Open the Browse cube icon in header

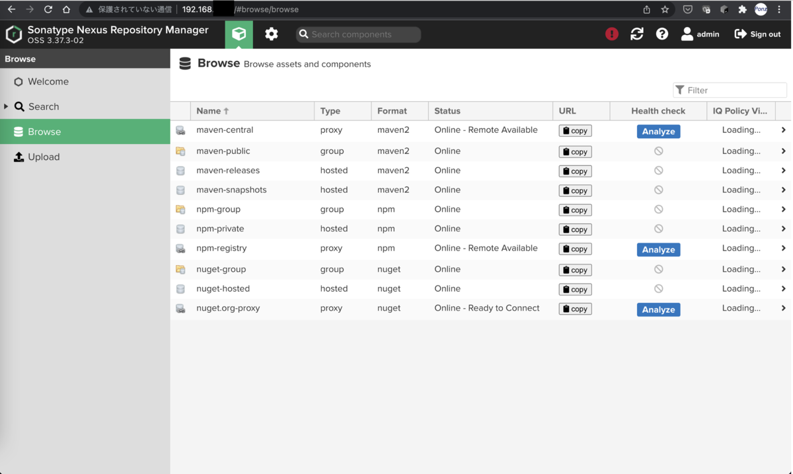coord(239,34)
